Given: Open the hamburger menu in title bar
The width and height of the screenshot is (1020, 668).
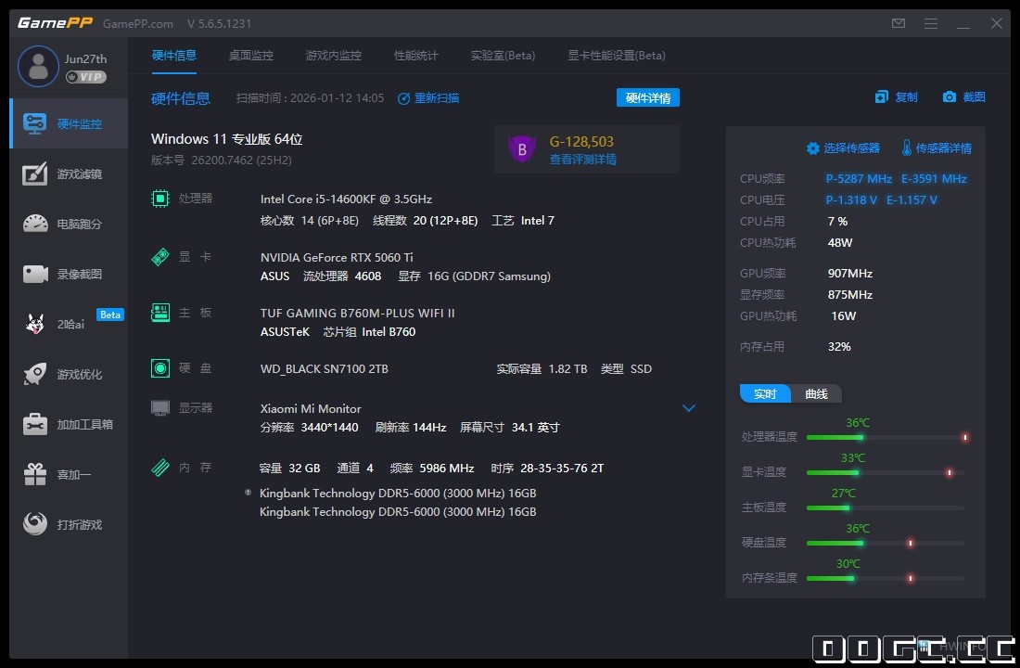Looking at the screenshot, I should (930, 23).
